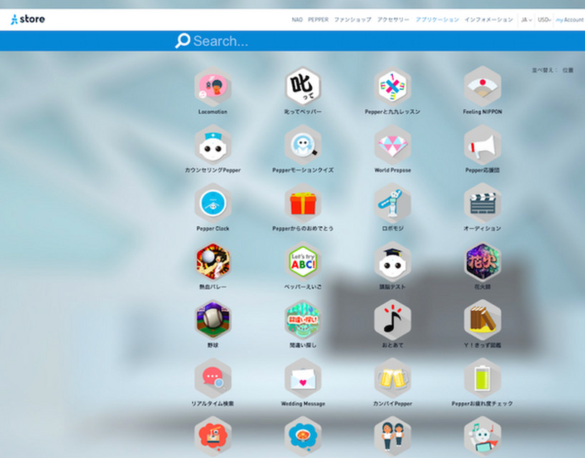Viewport: 585px width, 458px height.
Task: Open the Feeling NIPPON fan icon
Action: pyautogui.click(x=482, y=86)
